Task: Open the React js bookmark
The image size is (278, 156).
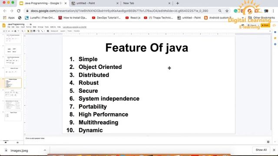Action: [x=133, y=18]
